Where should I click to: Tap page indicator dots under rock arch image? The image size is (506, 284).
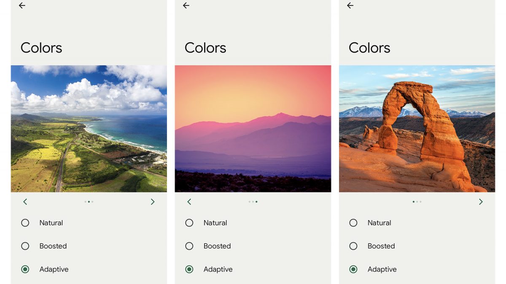417,202
